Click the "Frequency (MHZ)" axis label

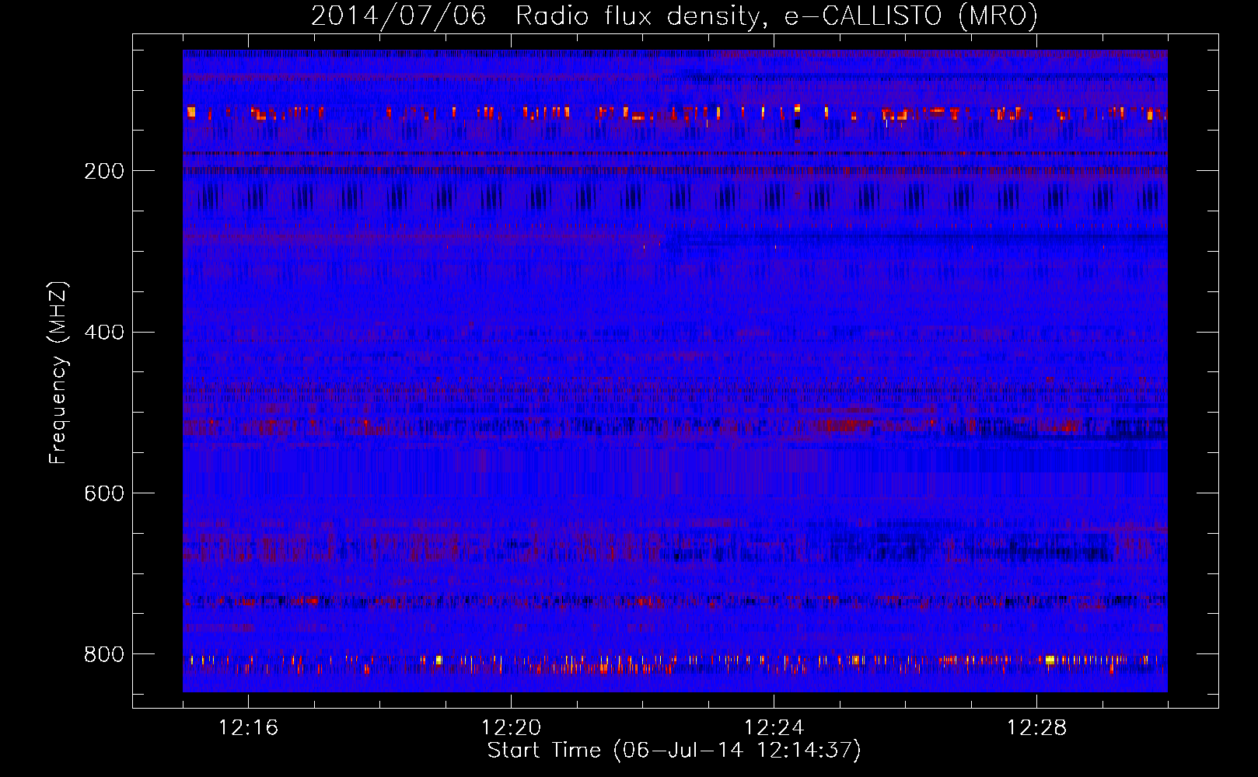(x=58, y=373)
